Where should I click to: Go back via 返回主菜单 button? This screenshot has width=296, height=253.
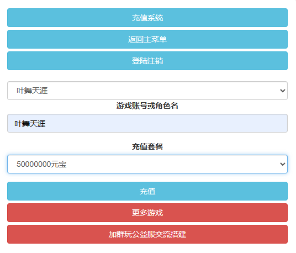click(147, 39)
